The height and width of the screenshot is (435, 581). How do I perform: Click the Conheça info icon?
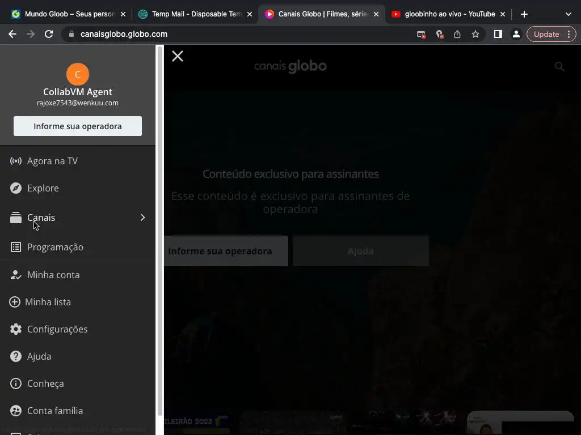(x=15, y=383)
